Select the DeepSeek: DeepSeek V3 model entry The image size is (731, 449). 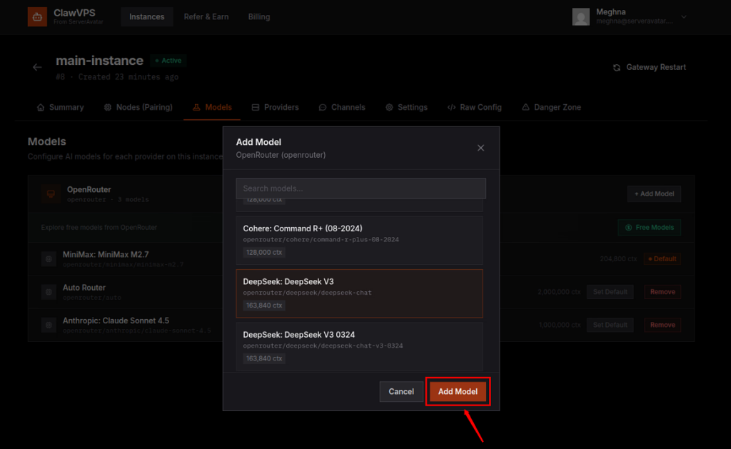361,293
